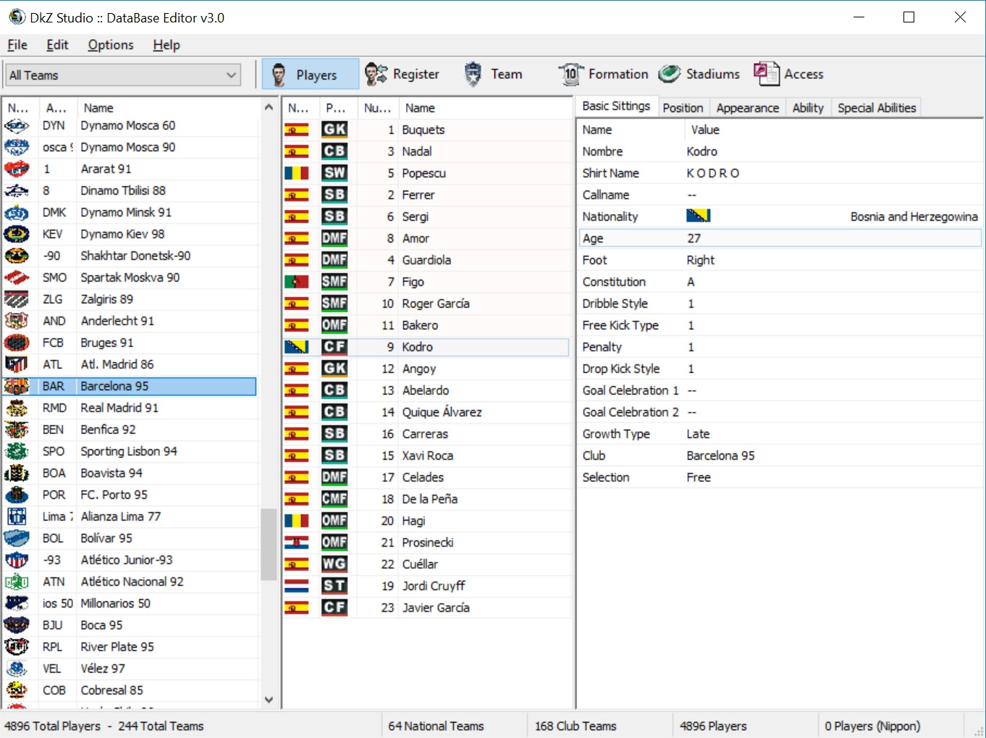Image resolution: width=986 pixels, height=738 pixels.
Task: Click the ST position badge for Jordi Cruyff
Action: (x=334, y=586)
